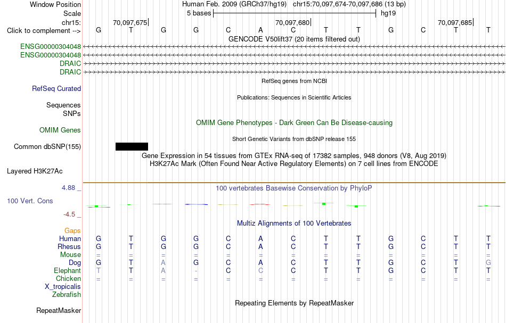Click the '5 bases' scale bar label
The height and width of the screenshot is (323, 506).
[199, 13]
